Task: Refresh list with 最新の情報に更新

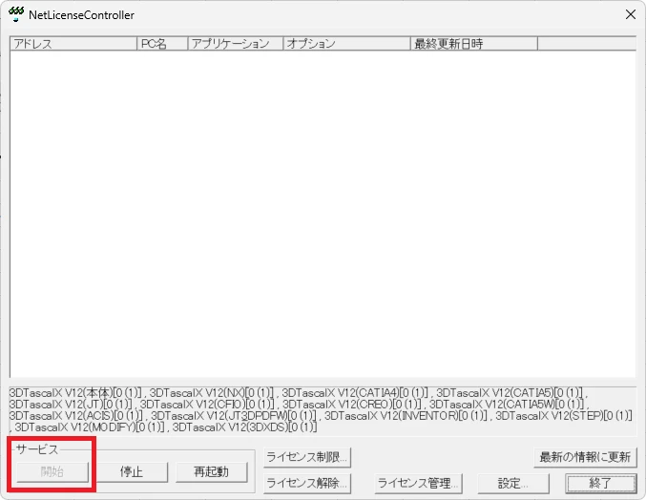Action: click(583, 457)
